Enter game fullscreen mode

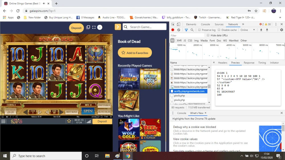click(94, 27)
